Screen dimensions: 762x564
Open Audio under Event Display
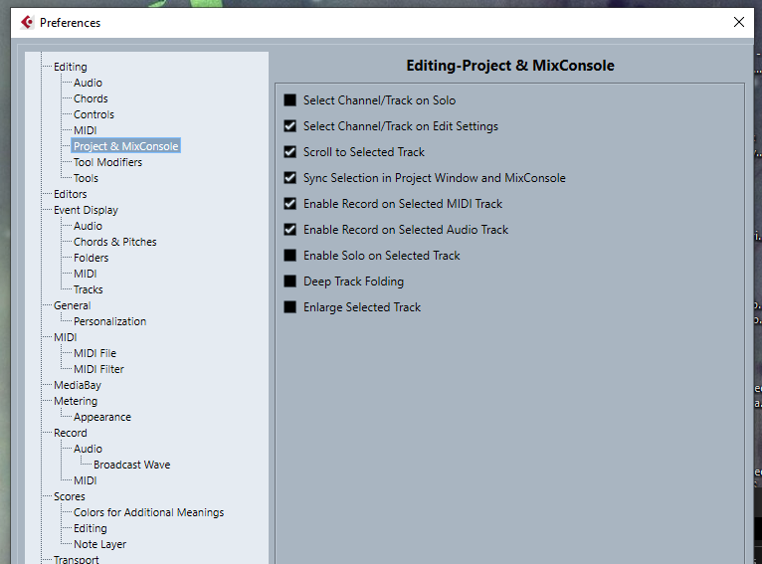click(x=88, y=226)
